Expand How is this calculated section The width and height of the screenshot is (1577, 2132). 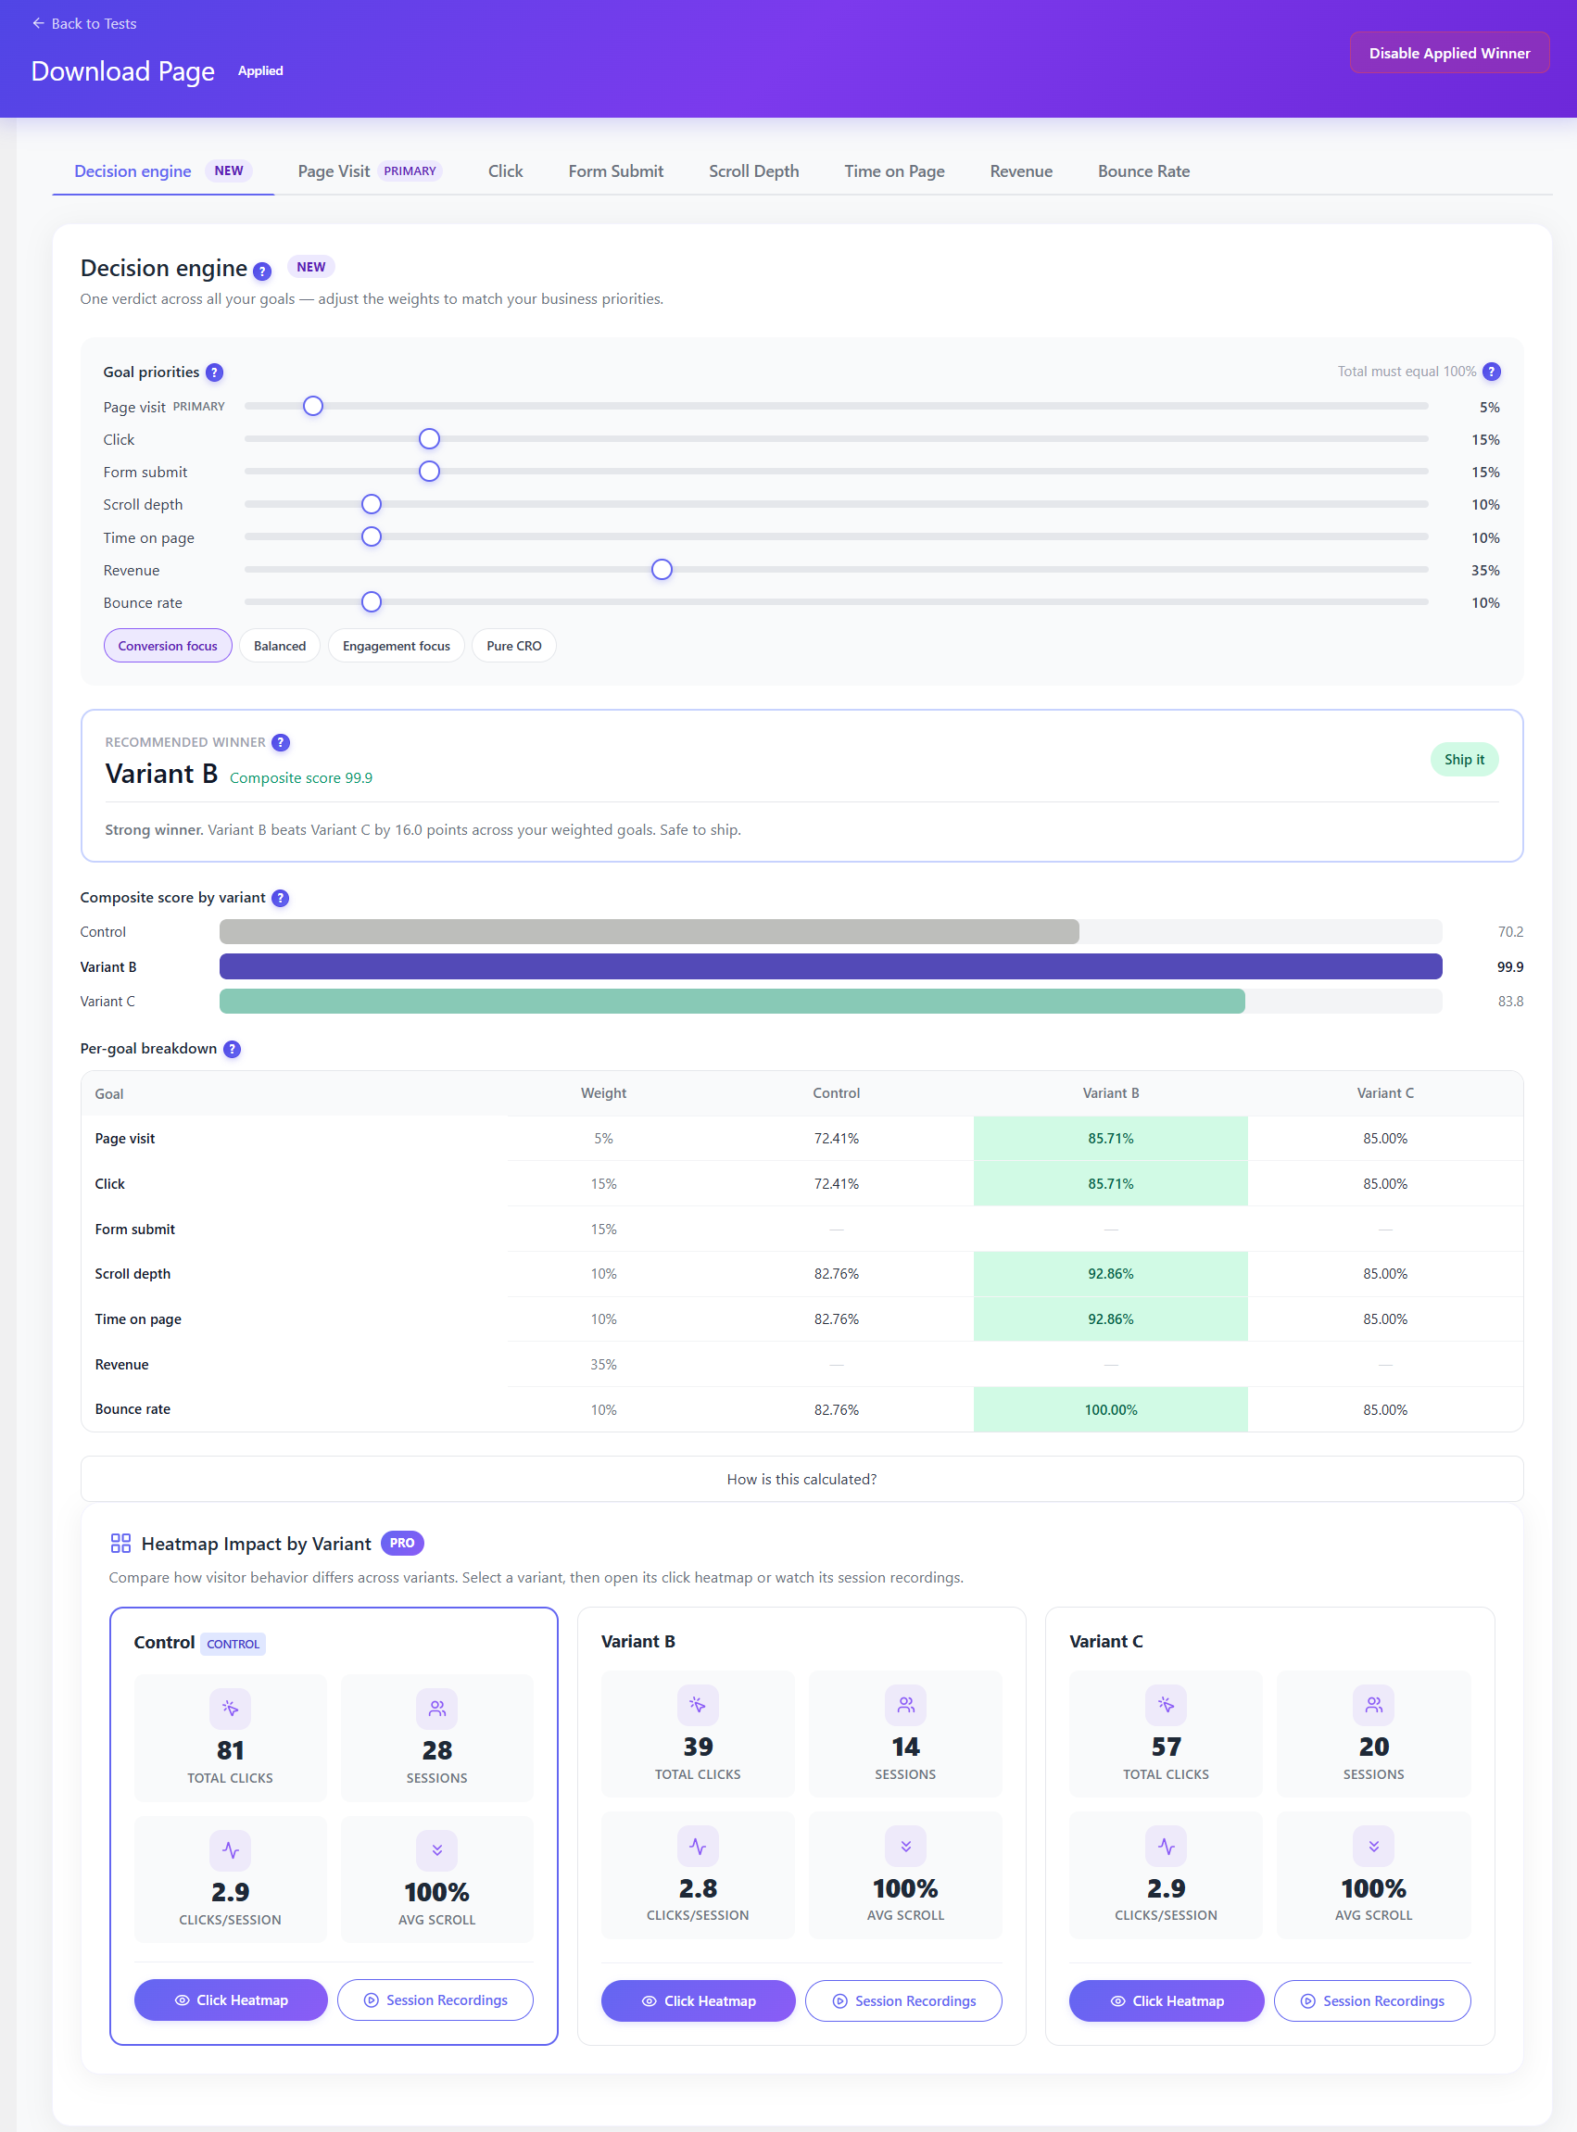tap(801, 1479)
